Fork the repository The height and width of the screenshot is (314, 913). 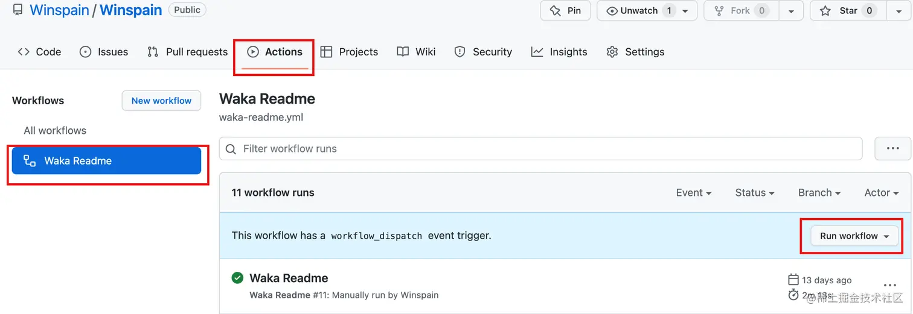pos(742,10)
